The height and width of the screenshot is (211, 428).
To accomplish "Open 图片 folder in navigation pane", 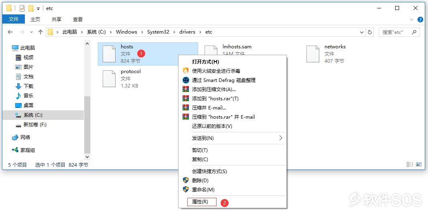I will click(x=24, y=67).
